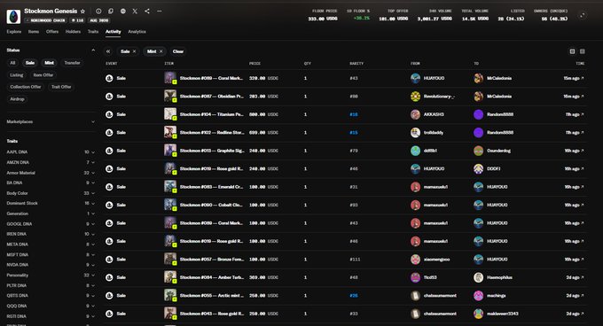Collapse the filter sidebar with double-chevron icon

click(108, 51)
